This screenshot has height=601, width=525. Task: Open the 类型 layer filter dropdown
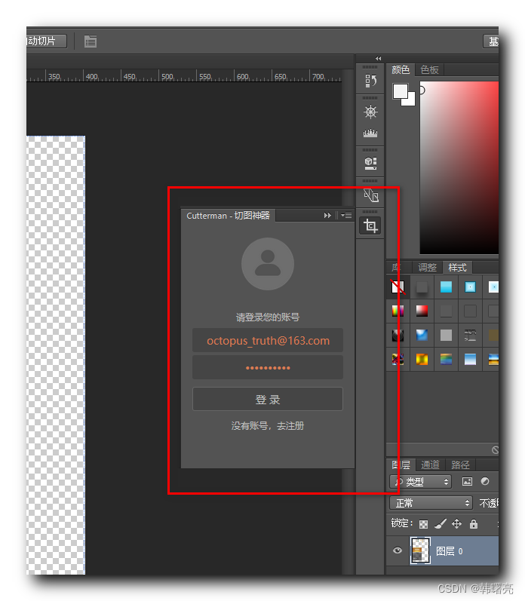coord(421,482)
